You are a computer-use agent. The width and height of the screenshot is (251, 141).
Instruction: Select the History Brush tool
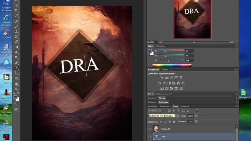point(16,36)
